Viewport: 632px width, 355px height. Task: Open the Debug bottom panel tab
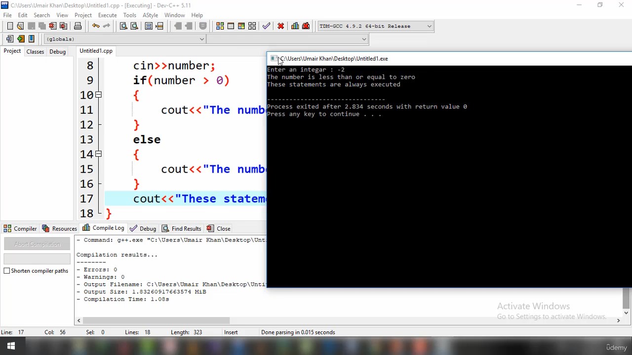click(x=143, y=229)
